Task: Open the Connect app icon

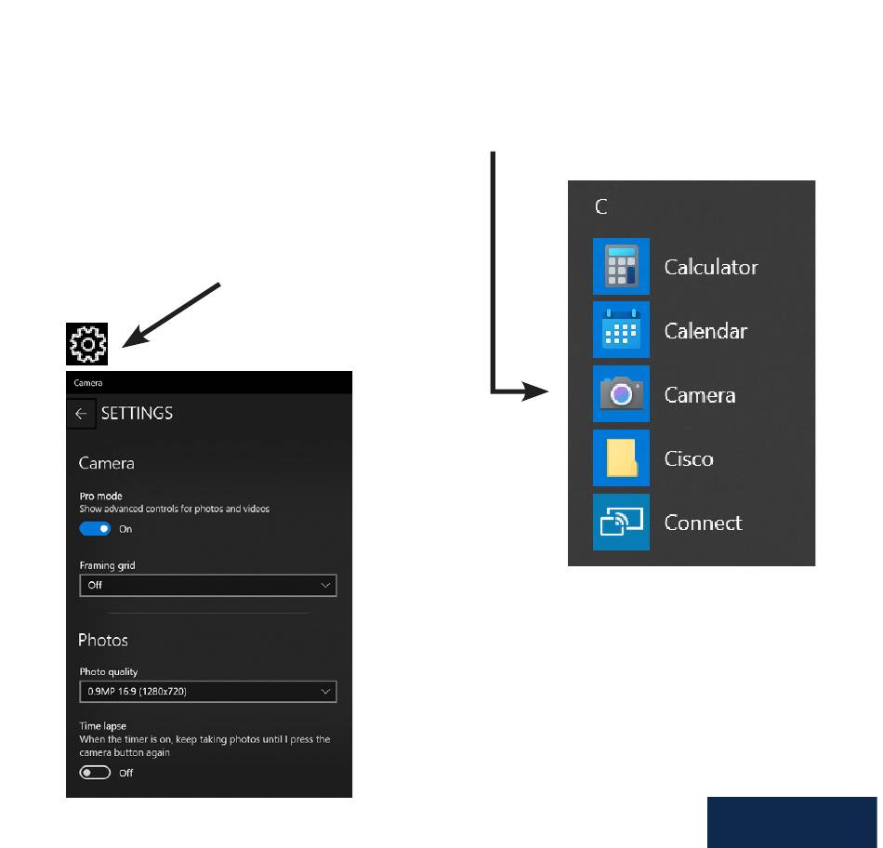Action: click(x=621, y=522)
